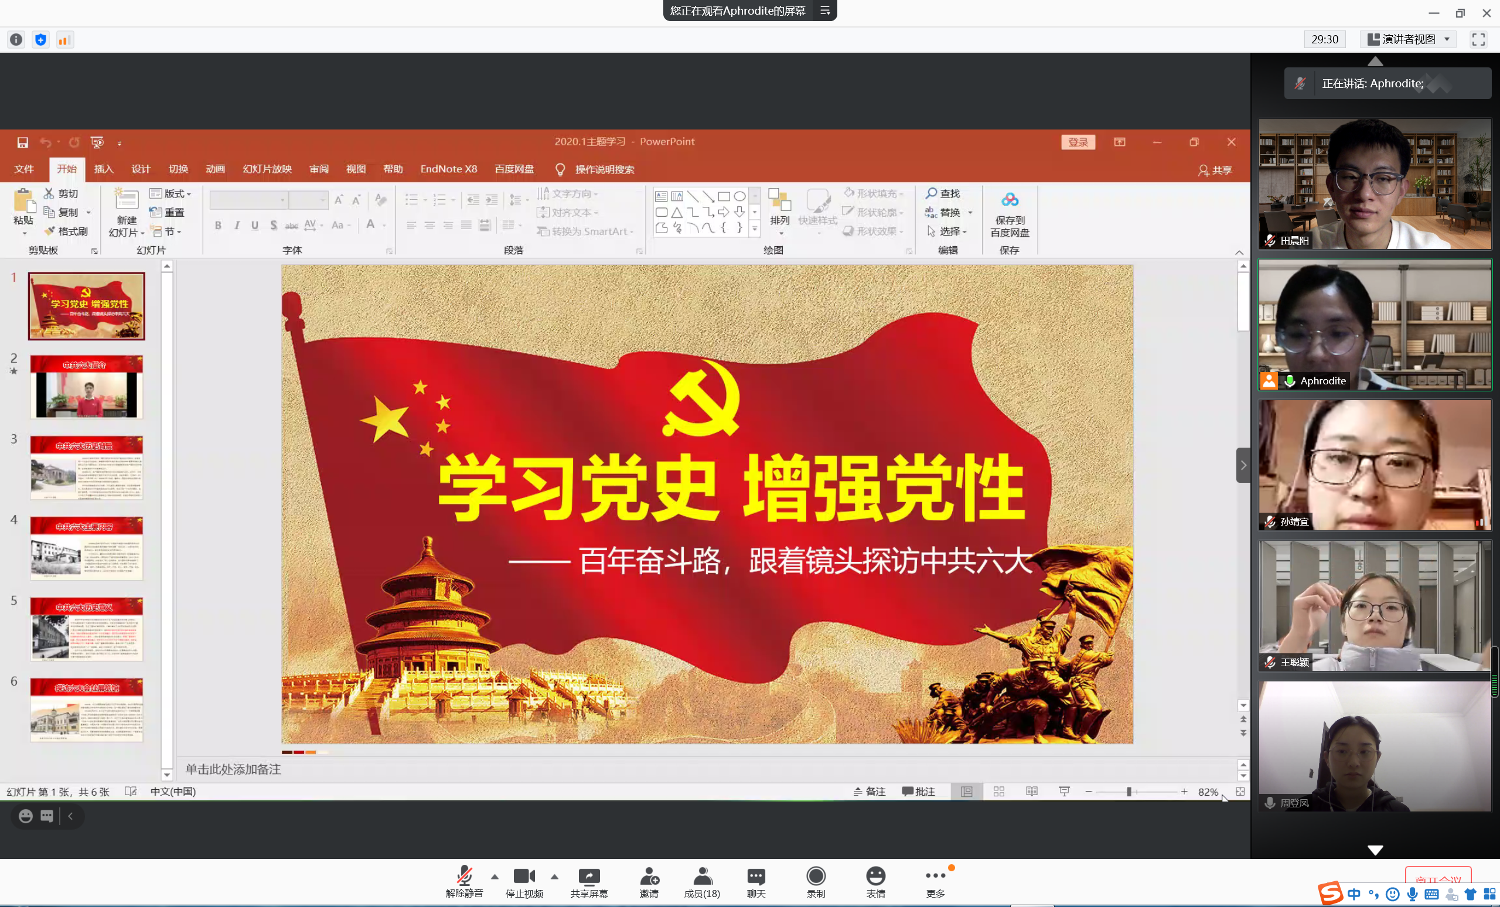The width and height of the screenshot is (1500, 907).
Task: Click the Format Painter command
Action: pyautogui.click(x=66, y=231)
